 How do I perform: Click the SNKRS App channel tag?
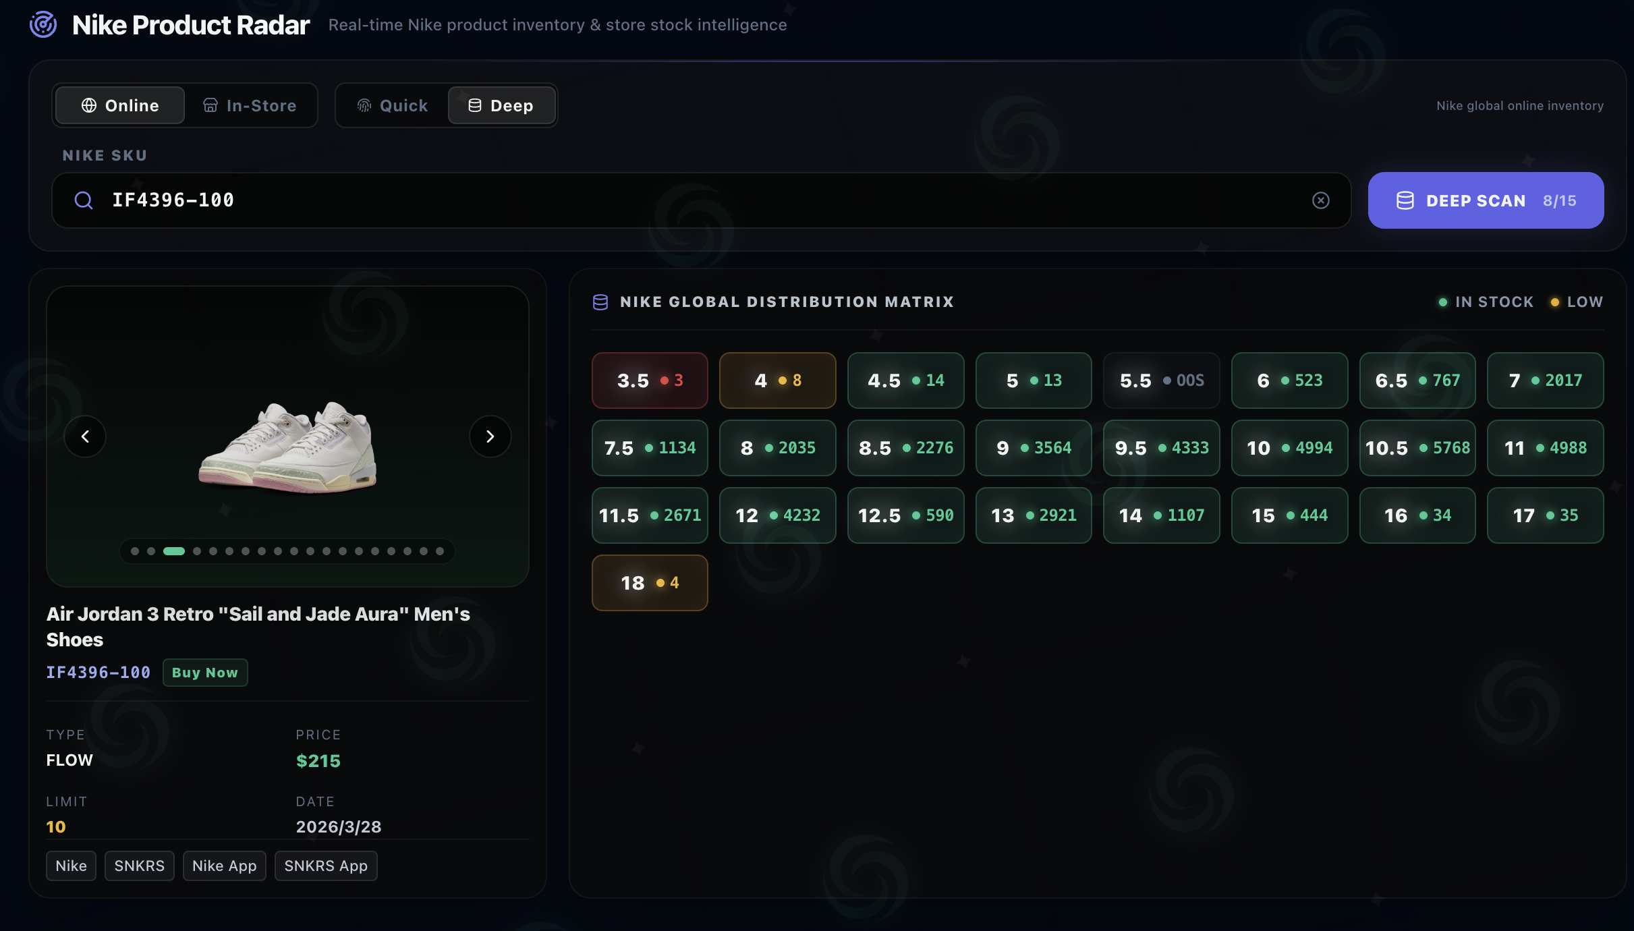tap(326, 866)
